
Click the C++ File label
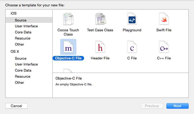point(164,58)
